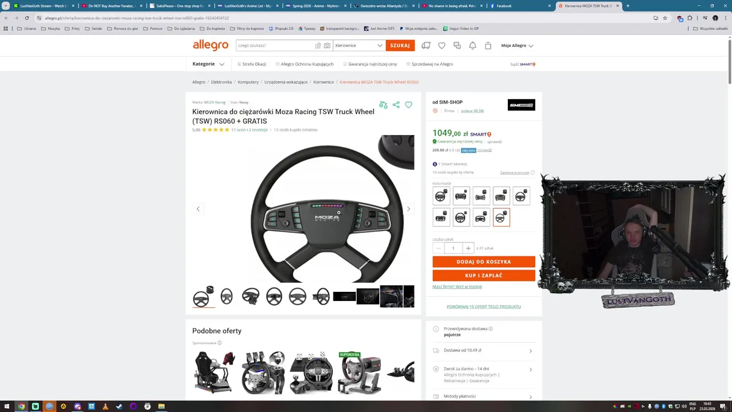Reload page with browser refresh icon
This screenshot has width=732, height=412.
click(x=26, y=18)
